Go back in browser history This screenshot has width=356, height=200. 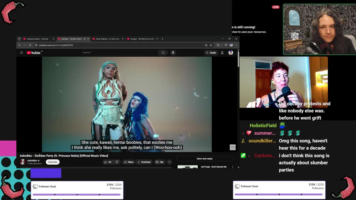pos(19,45)
